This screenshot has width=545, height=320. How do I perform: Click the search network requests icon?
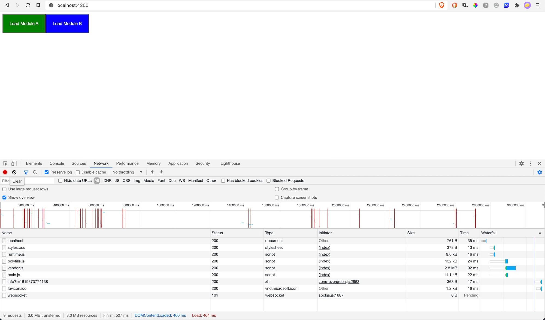[x=35, y=172]
